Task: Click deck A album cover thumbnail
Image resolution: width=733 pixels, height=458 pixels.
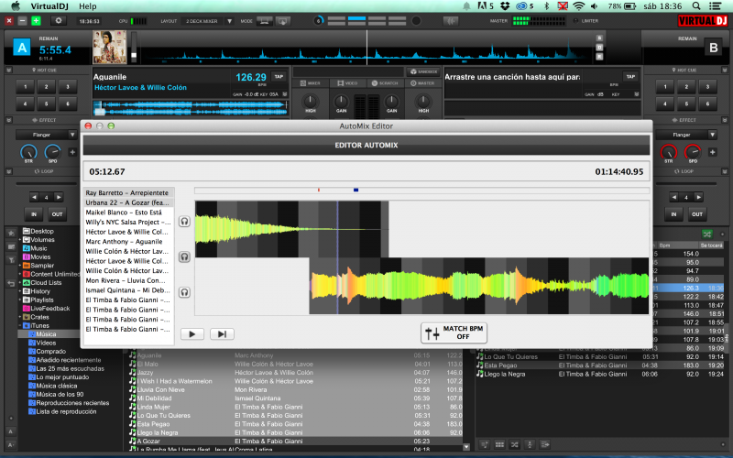Action: click(110, 48)
